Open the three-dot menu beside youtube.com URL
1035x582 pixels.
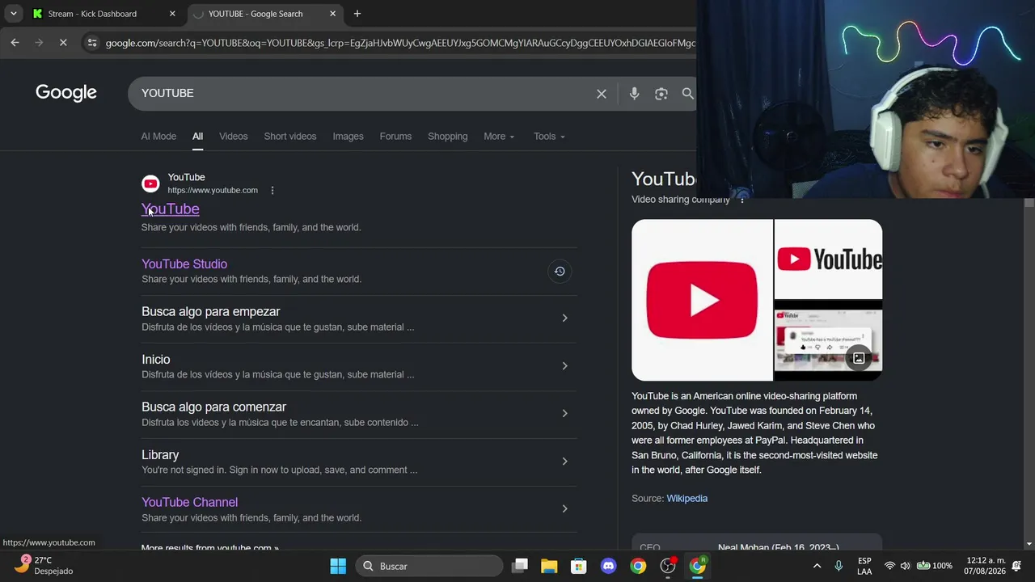tap(272, 191)
